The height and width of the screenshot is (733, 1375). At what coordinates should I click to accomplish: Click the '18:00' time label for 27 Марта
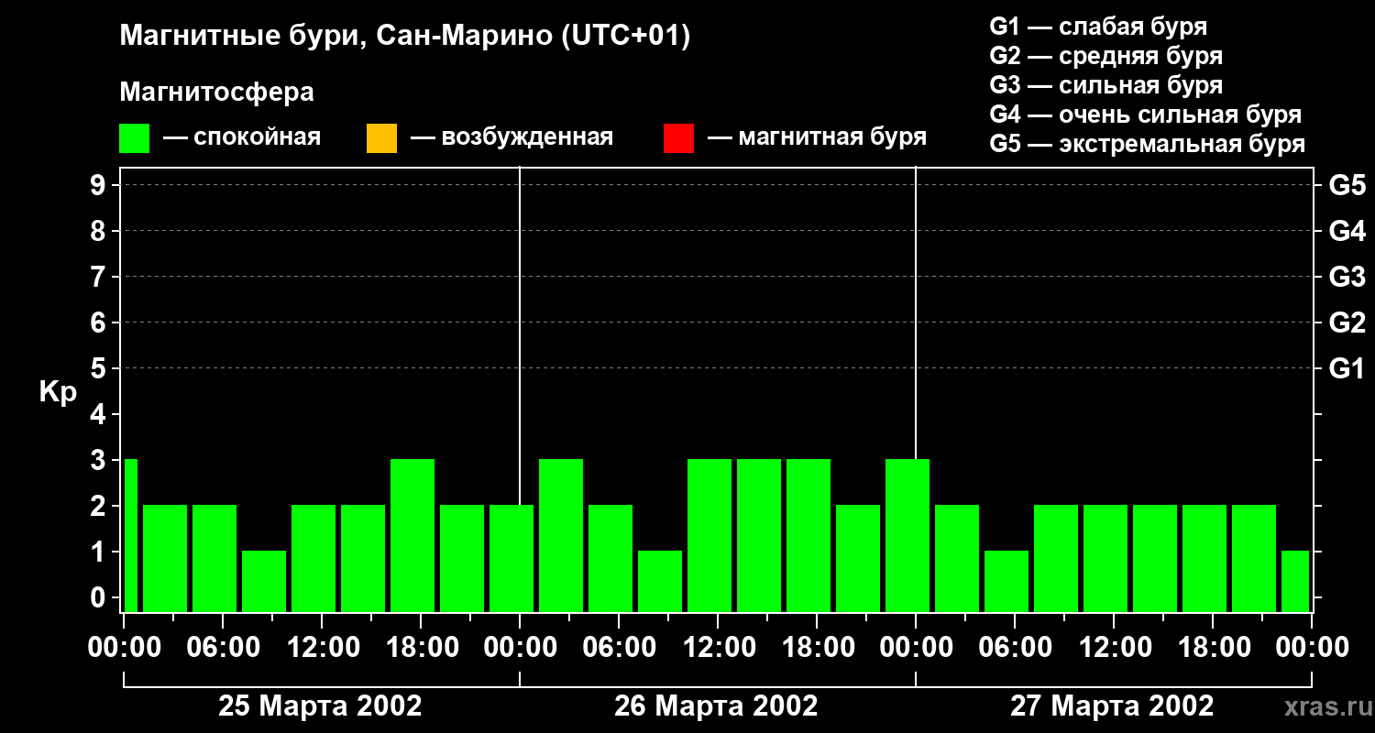[1213, 648]
